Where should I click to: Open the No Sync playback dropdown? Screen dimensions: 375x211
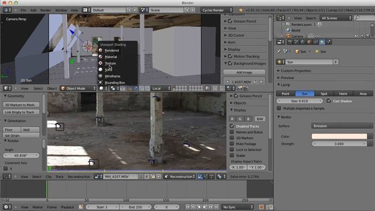[237, 207]
